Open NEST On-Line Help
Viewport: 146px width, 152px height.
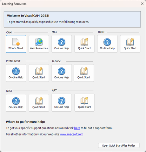(x=16, y=103)
